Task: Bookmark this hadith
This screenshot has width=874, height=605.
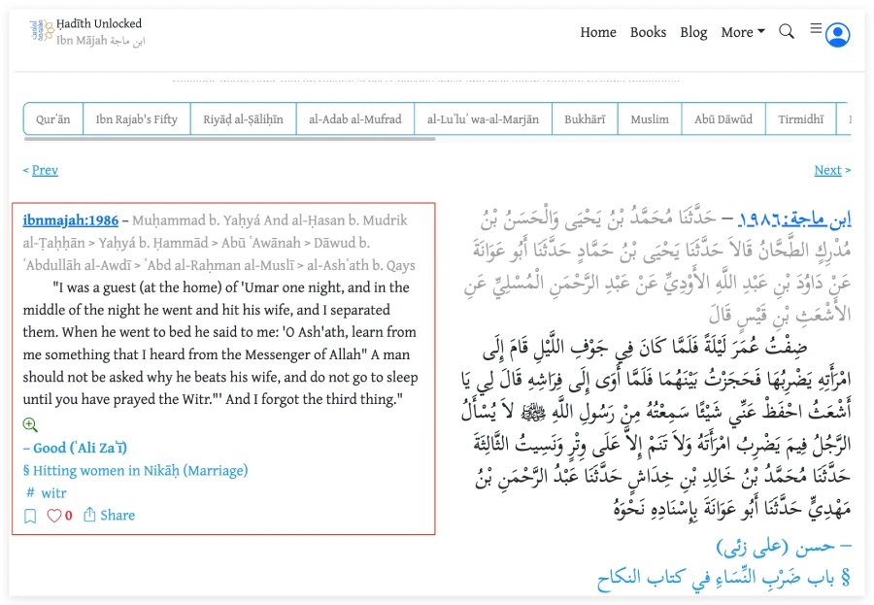Action: 30,516
